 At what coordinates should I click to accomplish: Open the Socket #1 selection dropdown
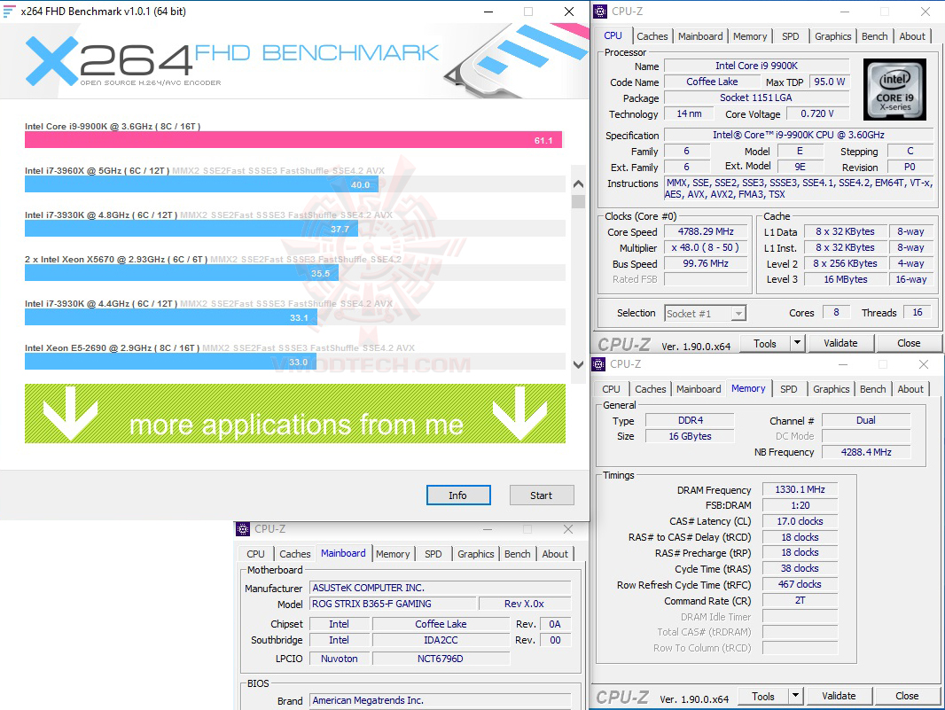coord(738,312)
